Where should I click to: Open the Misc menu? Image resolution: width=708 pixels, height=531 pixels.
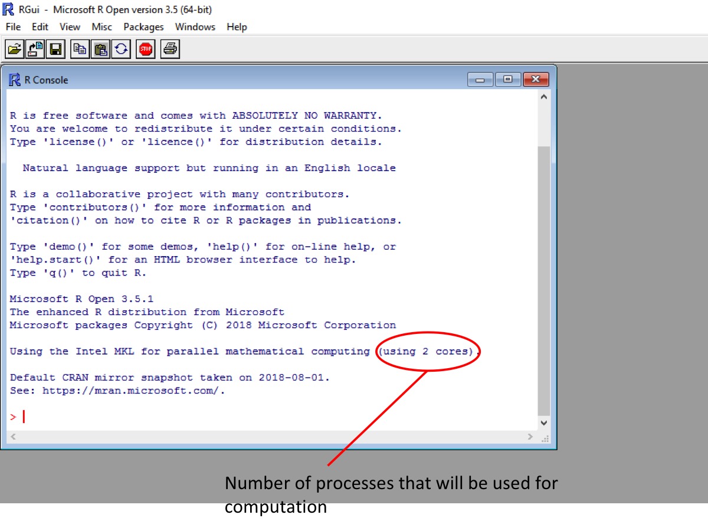pyautogui.click(x=101, y=27)
